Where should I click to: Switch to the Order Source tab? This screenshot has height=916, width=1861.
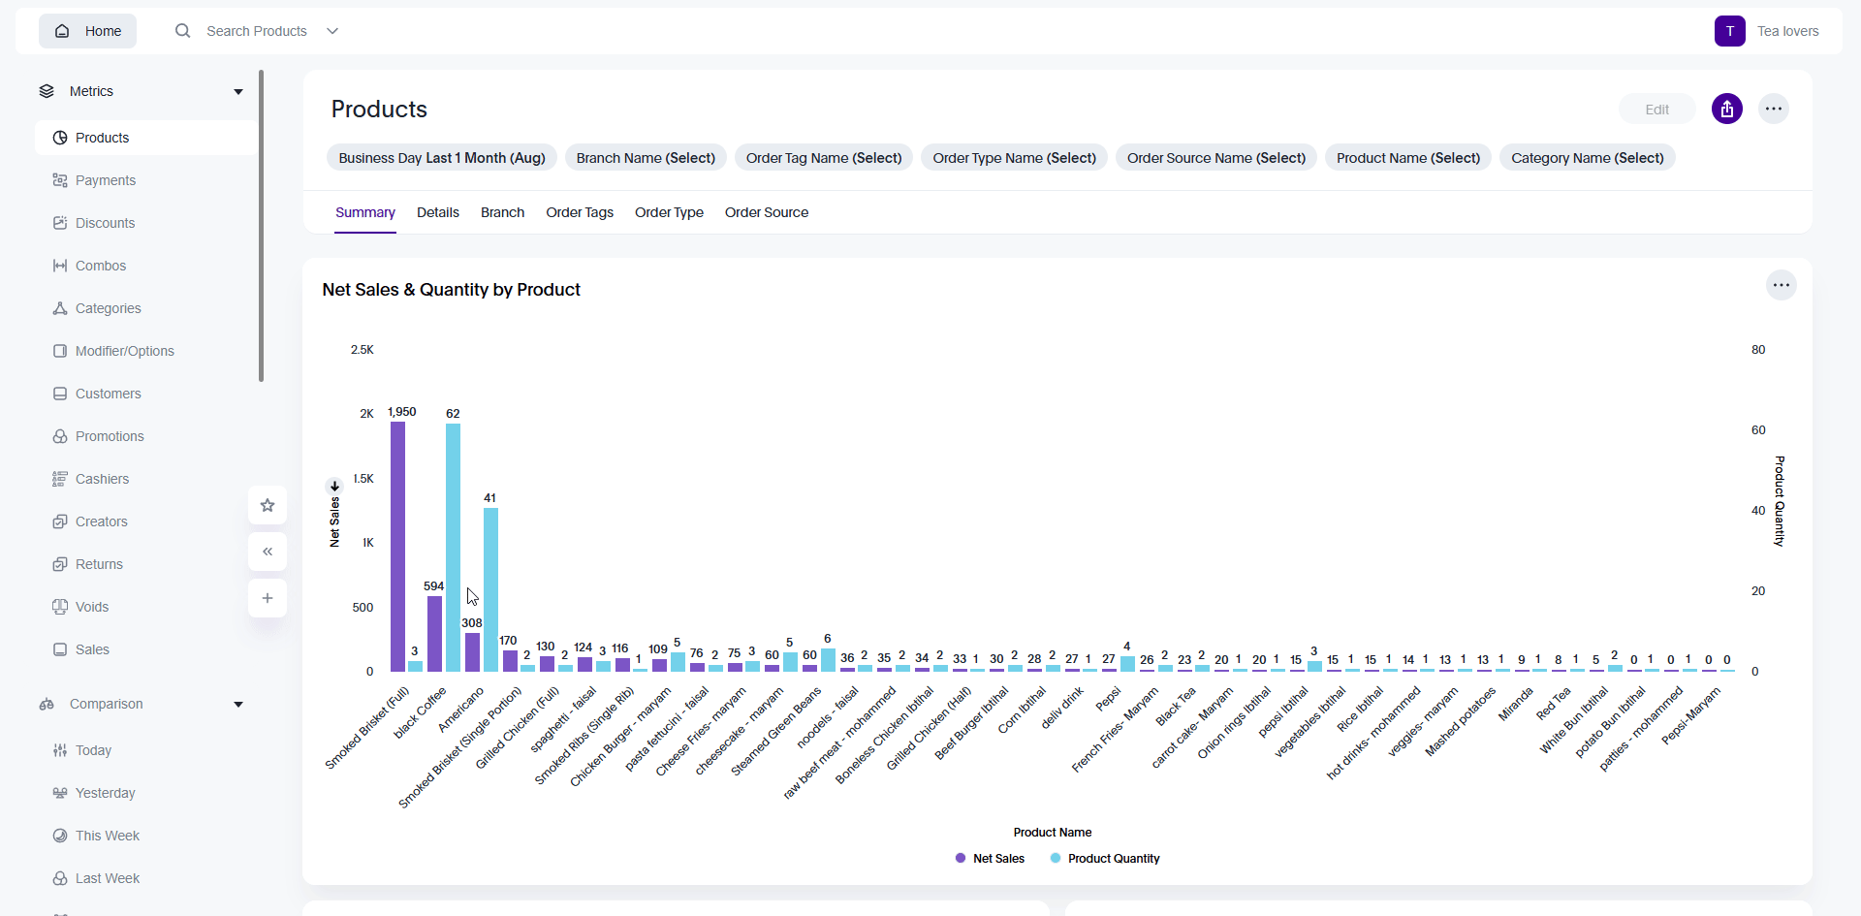pos(766,212)
